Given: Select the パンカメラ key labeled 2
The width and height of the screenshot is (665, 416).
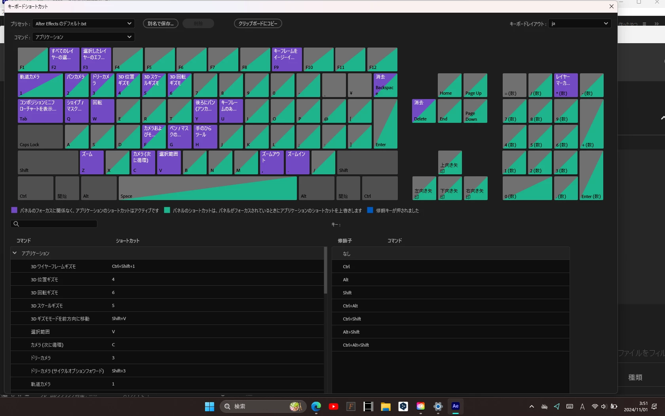Looking at the screenshot, I should (x=77, y=85).
